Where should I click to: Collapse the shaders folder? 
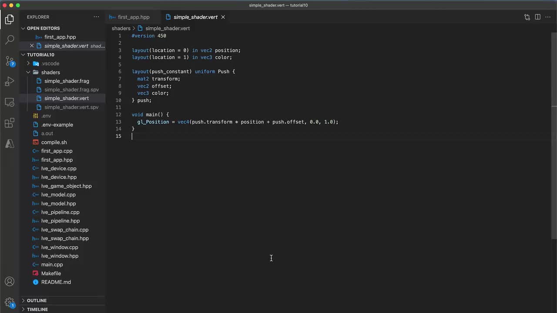pyautogui.click(x=50, y=72)
